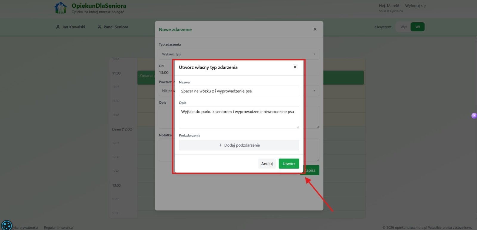Viewport: 477px width, 230px height.
Task: Open the Regulamin serwisu link
Action: tap(58, 228)
